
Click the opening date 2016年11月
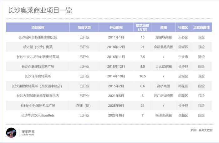click(116, 57)
